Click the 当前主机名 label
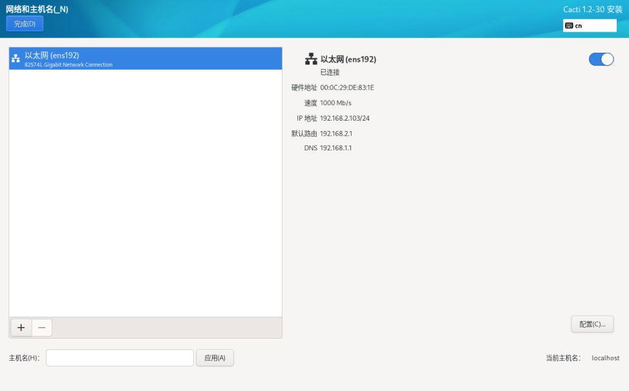Screen dimensions: 629x391 tap(563, 358)
